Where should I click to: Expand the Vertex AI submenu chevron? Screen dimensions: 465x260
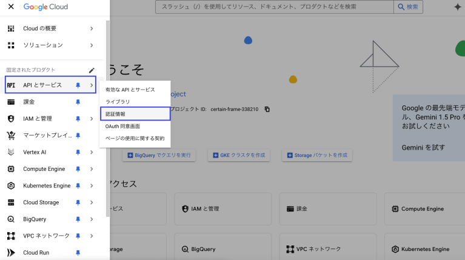tap(92, 152)
